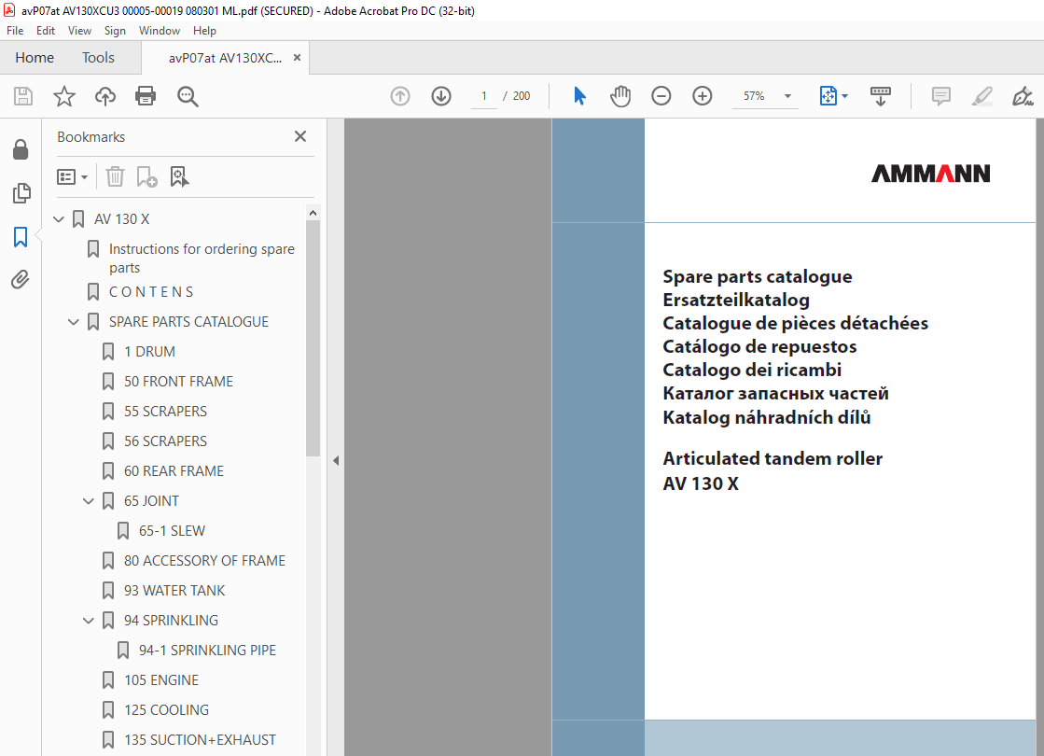Collapse the 94 SPRINKLING bookmark
The height and width of the screenshot is (756, 1044).
(x=88, y=621)
